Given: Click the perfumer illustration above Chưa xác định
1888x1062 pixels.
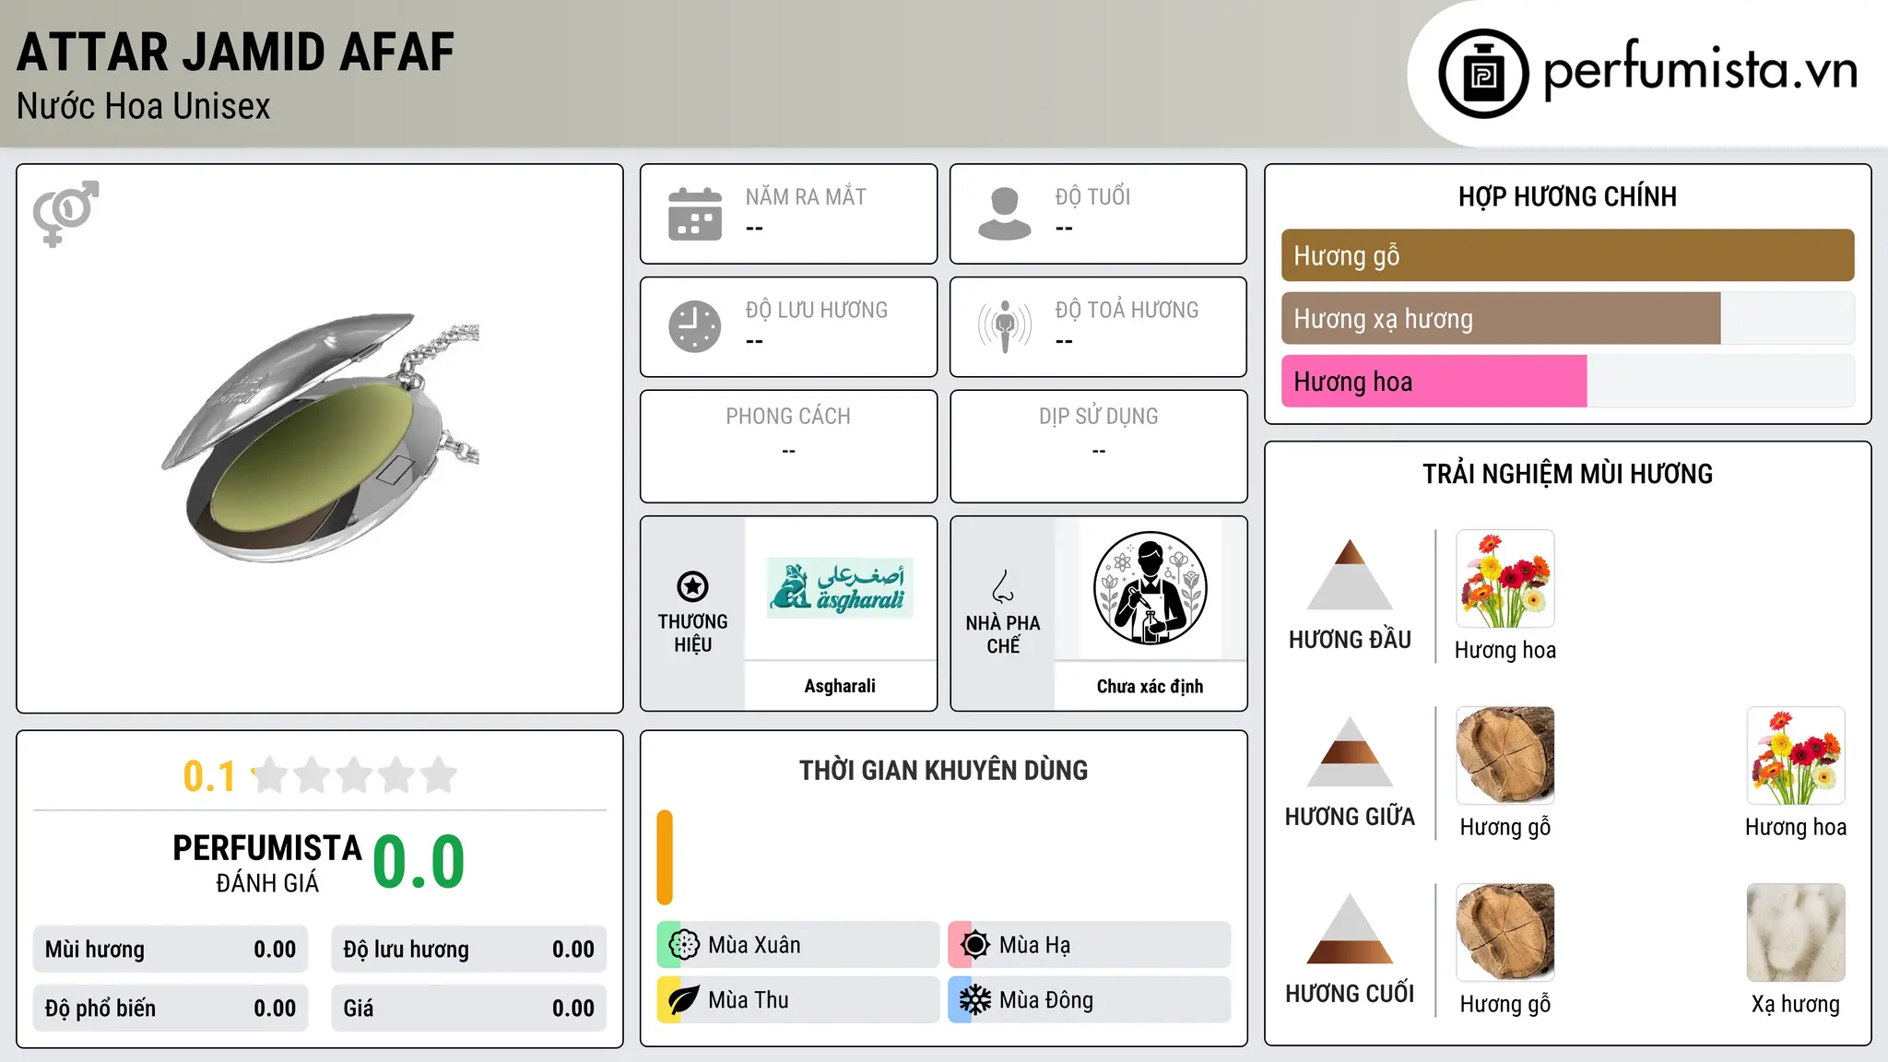Looking at the screenshot, I should click(1150, 588).
